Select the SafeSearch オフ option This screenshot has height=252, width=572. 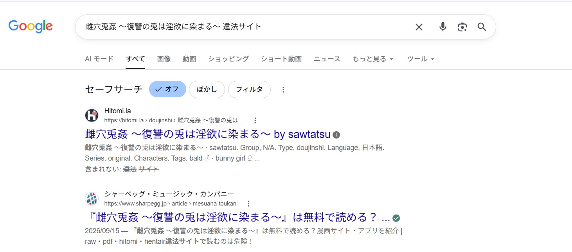tap(167, 89)
